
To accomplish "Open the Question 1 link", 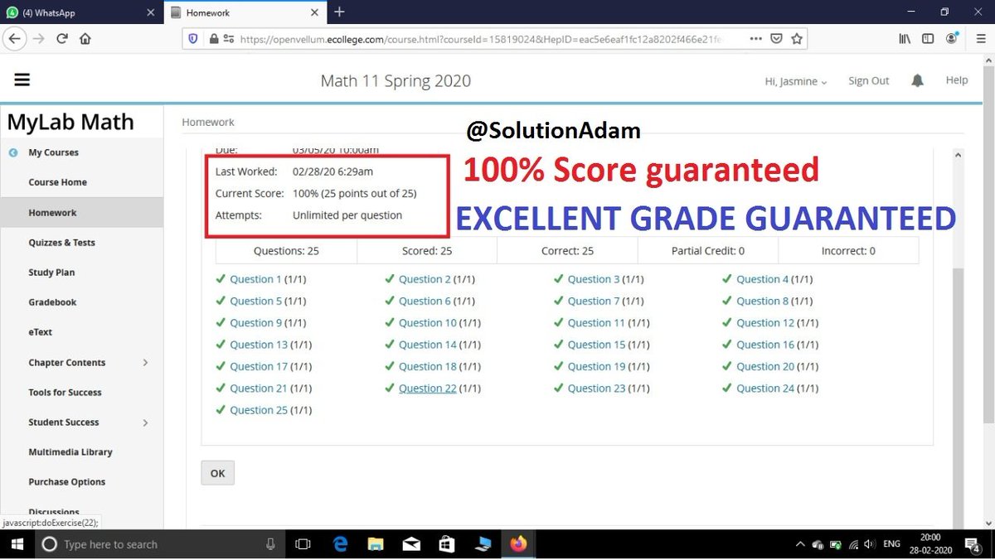I will click(x=255, y=279).
